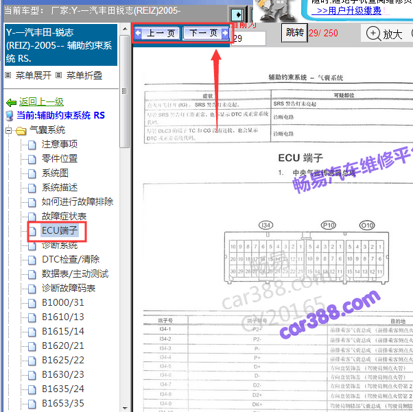The width and height of the screenshot is (413, 412).
Task: Click the I34 connector label in diagram
Action: coord(266,226)
